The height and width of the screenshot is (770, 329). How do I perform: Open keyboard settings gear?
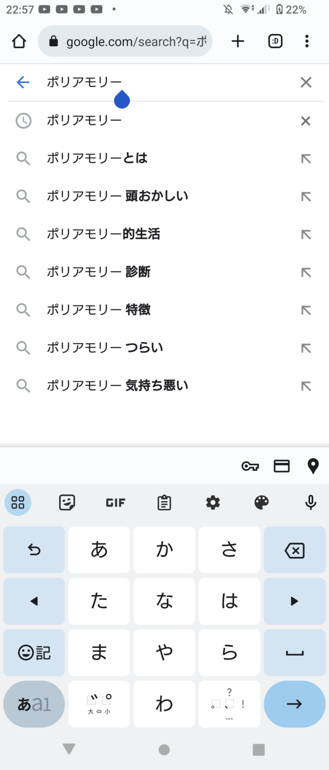coord(213,502)
